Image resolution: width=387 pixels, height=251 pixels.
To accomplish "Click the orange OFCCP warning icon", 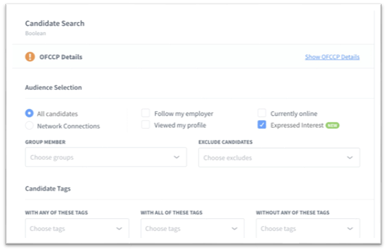I will point(30,57).
